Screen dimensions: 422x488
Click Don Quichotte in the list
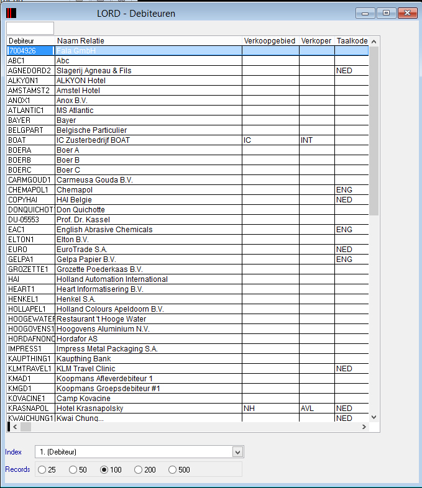point(188,210)
